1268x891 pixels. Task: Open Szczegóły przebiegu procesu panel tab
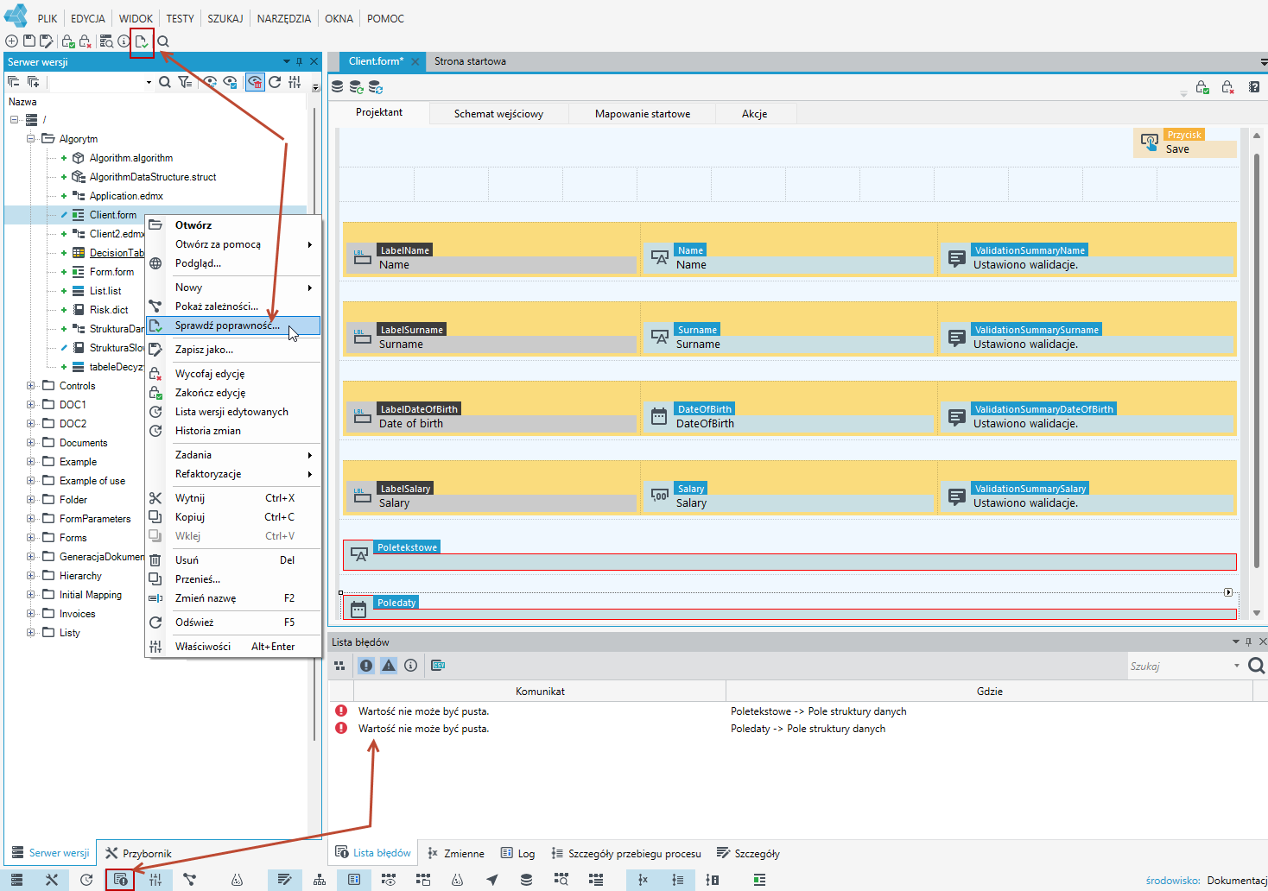pyautogui.click(x=626, y=853)
